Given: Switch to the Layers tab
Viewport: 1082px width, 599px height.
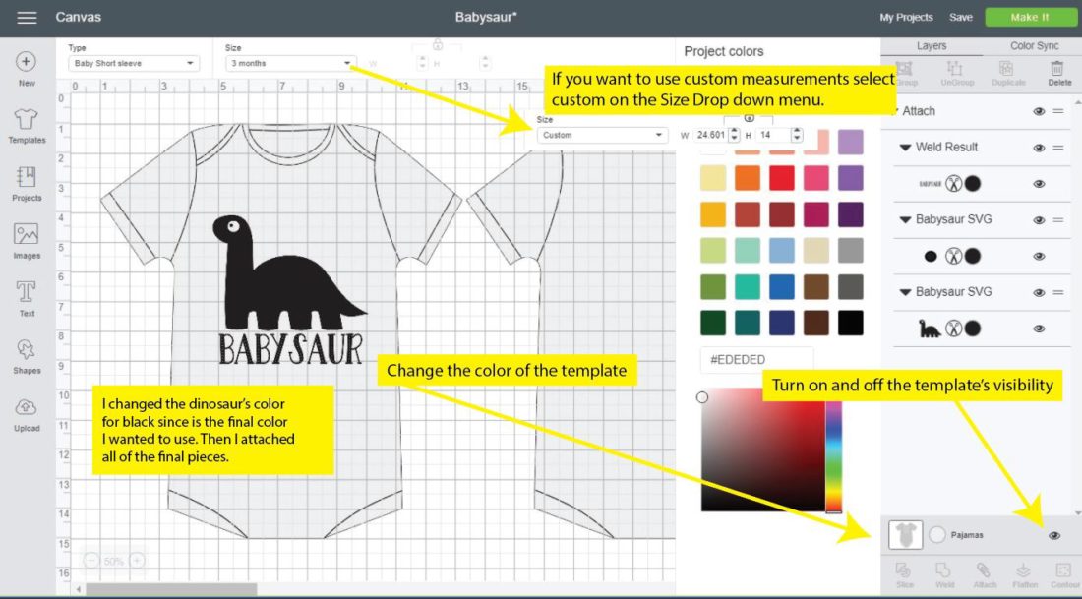Looking at the screenshot, I should coord(932,46).
